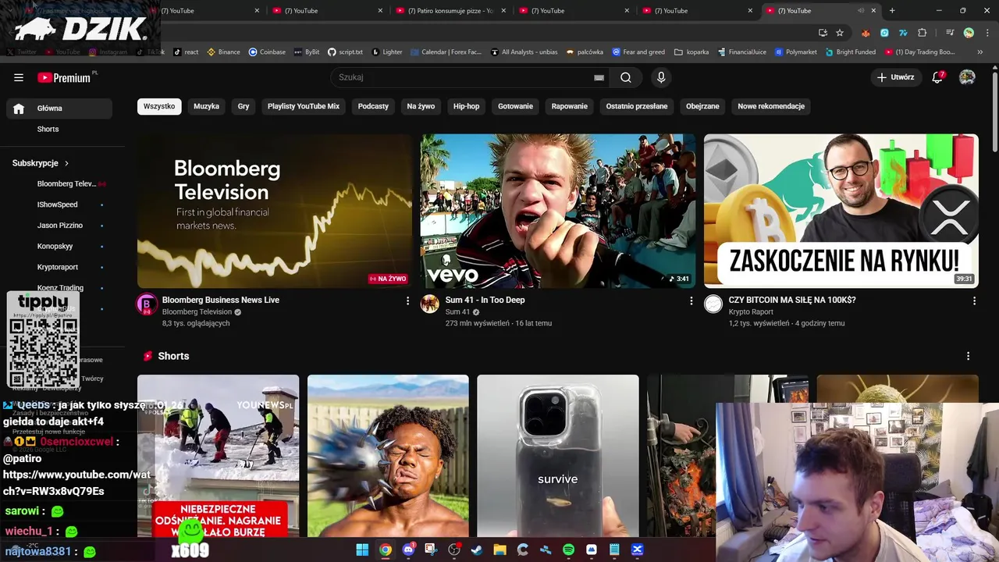999x562 pixels.
Task: Open Discord from the taskbar
Action: click(x=408, y=550)
